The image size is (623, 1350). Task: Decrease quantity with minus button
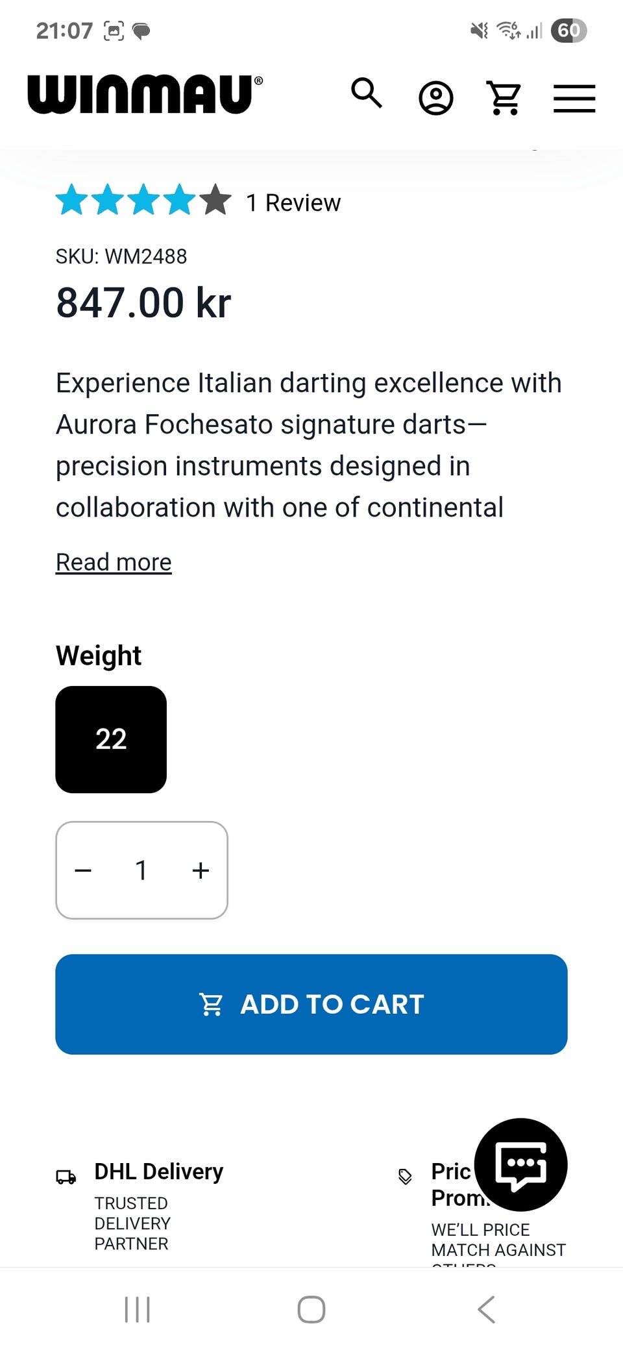pos(83,870)
